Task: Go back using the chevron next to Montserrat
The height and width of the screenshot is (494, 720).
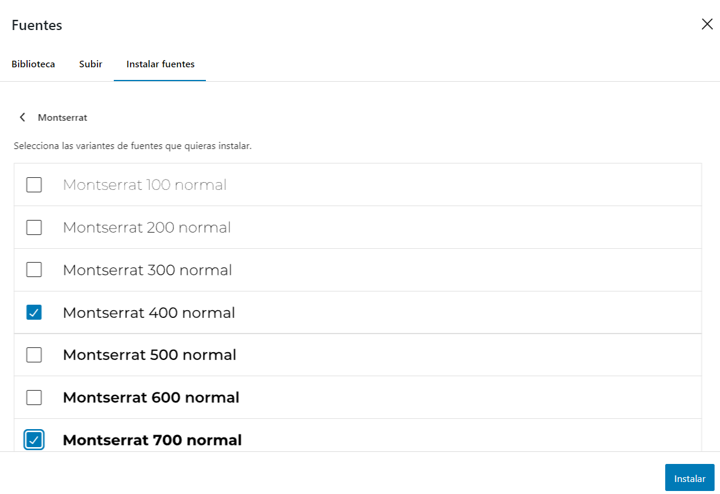Action: pyautogui.click(x=23, y=117)
